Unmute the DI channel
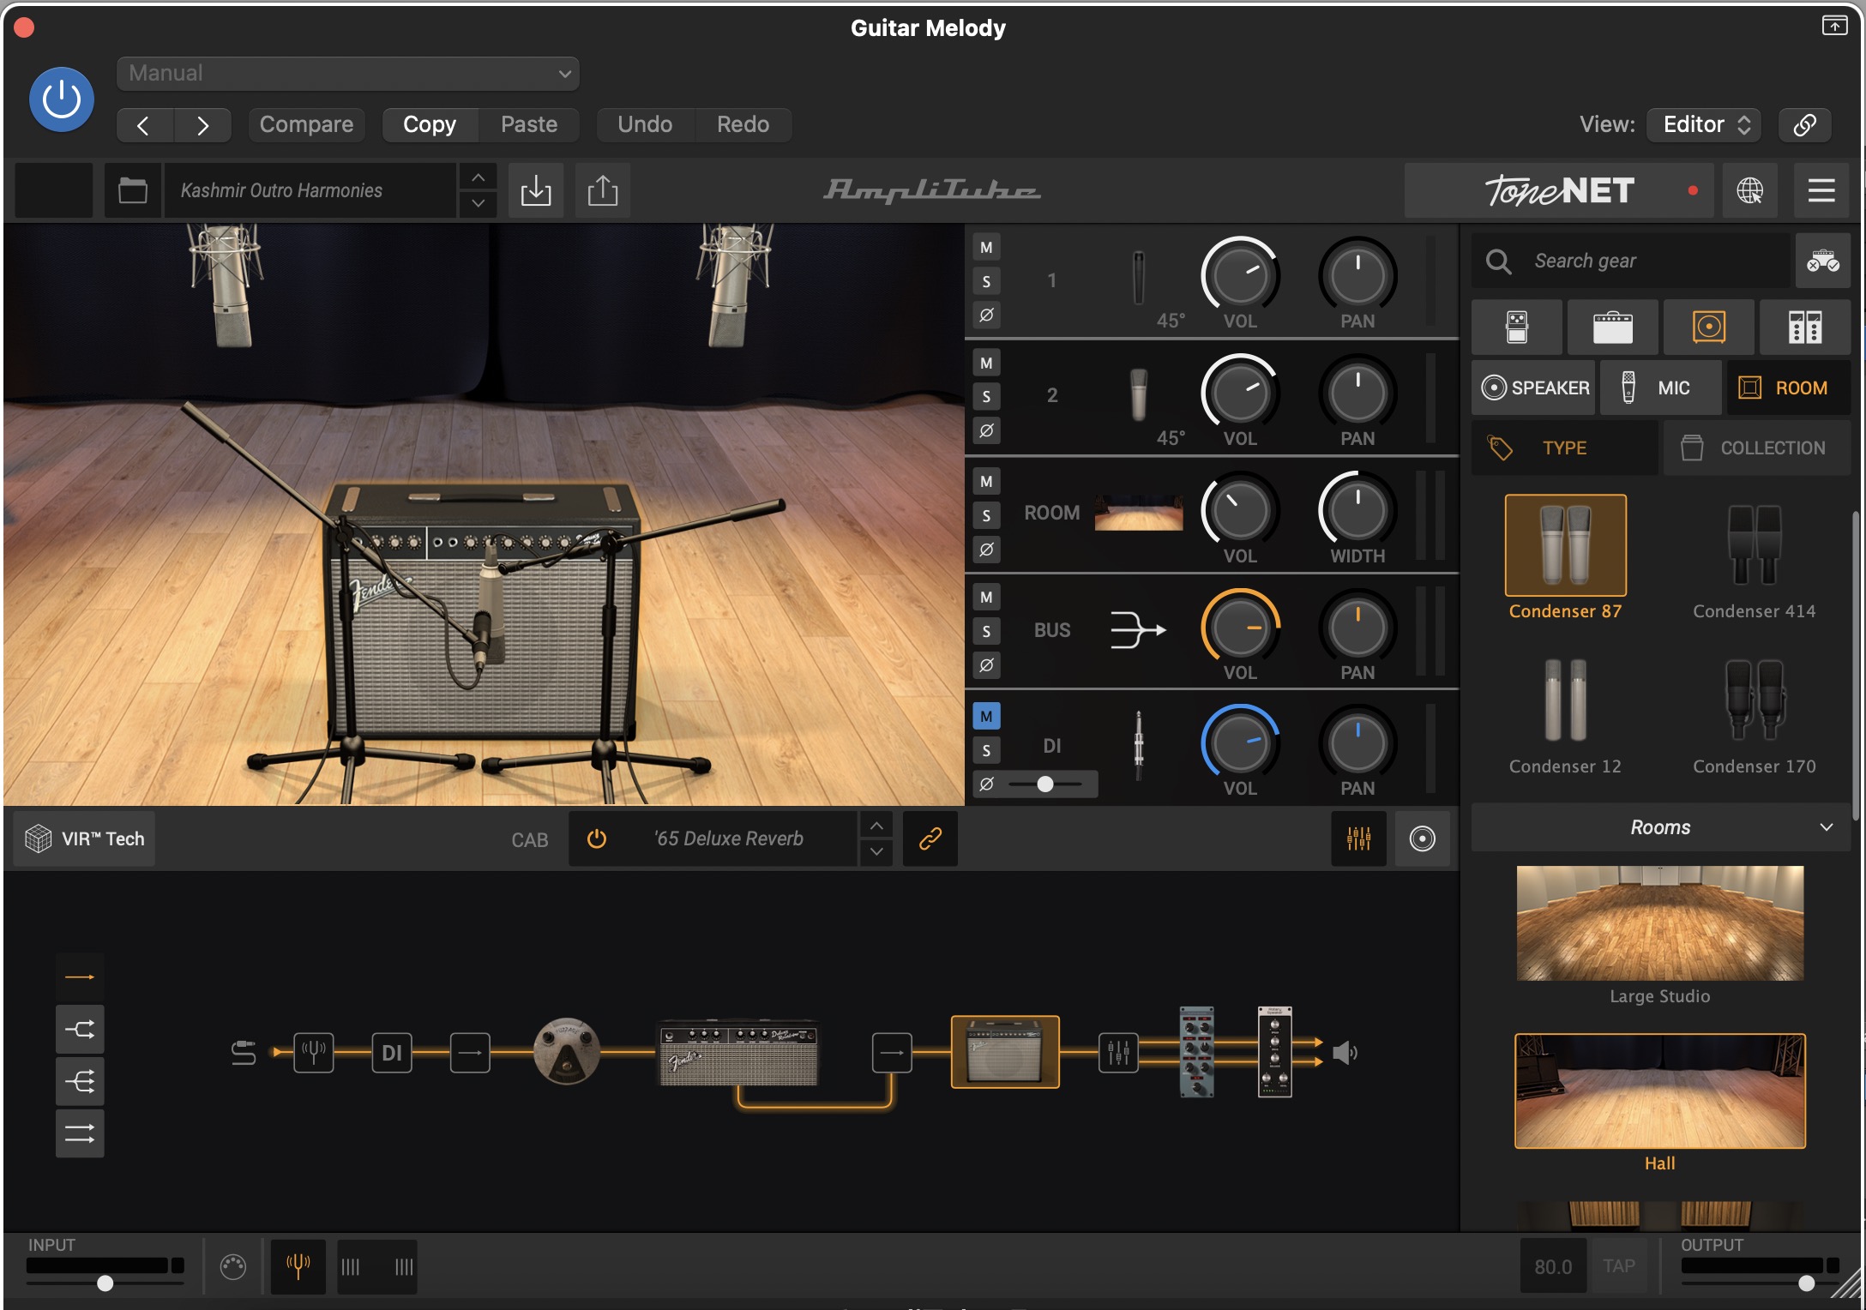 (986, 716)
